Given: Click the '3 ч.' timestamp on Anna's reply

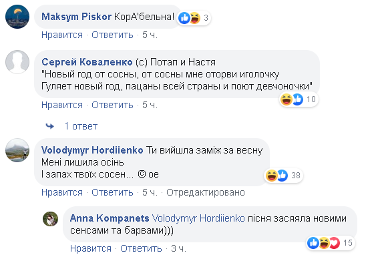Looking at the screenshot, I should 178,248.
